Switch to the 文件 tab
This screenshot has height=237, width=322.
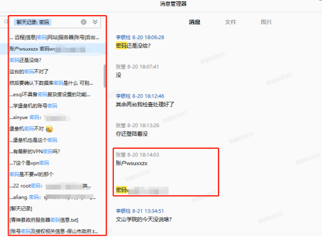(230, 22)
